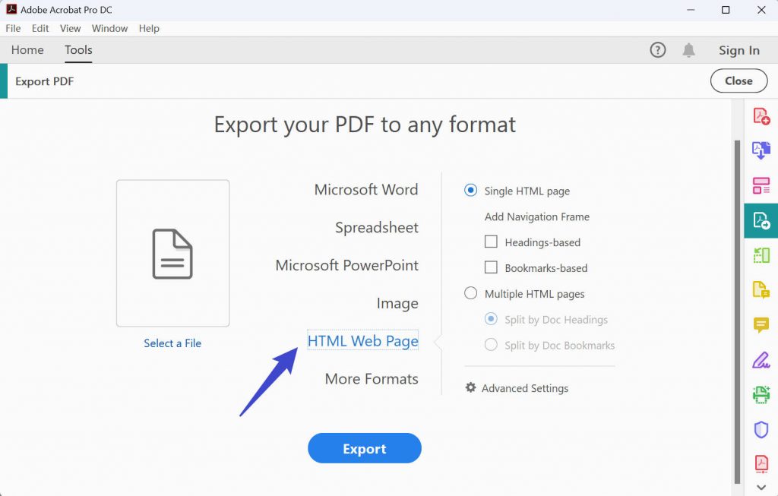Open Advanced Settings
778x496 pixels.
click(523, 388)
